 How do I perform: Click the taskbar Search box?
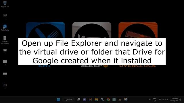(x=68, y=100)
